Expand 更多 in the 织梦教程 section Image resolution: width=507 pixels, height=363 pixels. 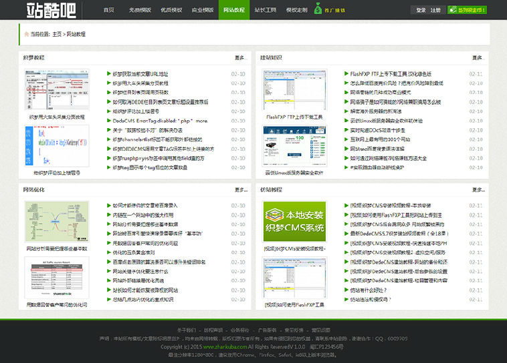click(239, 58)
